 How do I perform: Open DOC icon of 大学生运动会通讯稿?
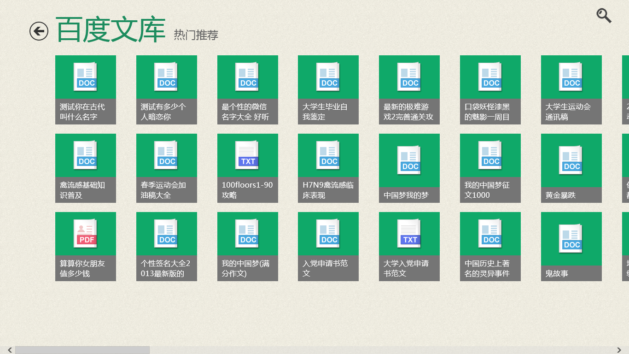pyautogui.click(x=571, y=77)
